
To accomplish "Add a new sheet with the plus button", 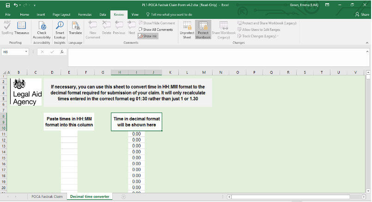I will coord(123,197).
